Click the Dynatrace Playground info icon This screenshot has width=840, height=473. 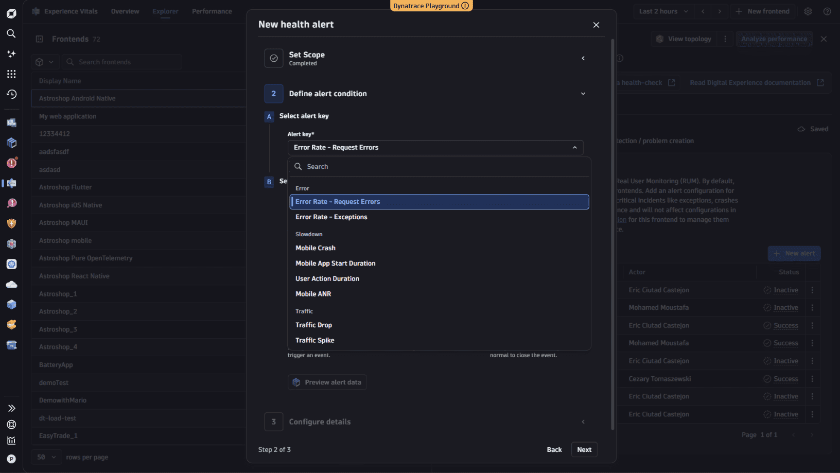pyautogui.click(x=465, y=6)
